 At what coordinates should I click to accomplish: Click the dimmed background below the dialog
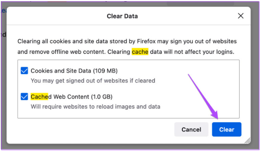129,147
